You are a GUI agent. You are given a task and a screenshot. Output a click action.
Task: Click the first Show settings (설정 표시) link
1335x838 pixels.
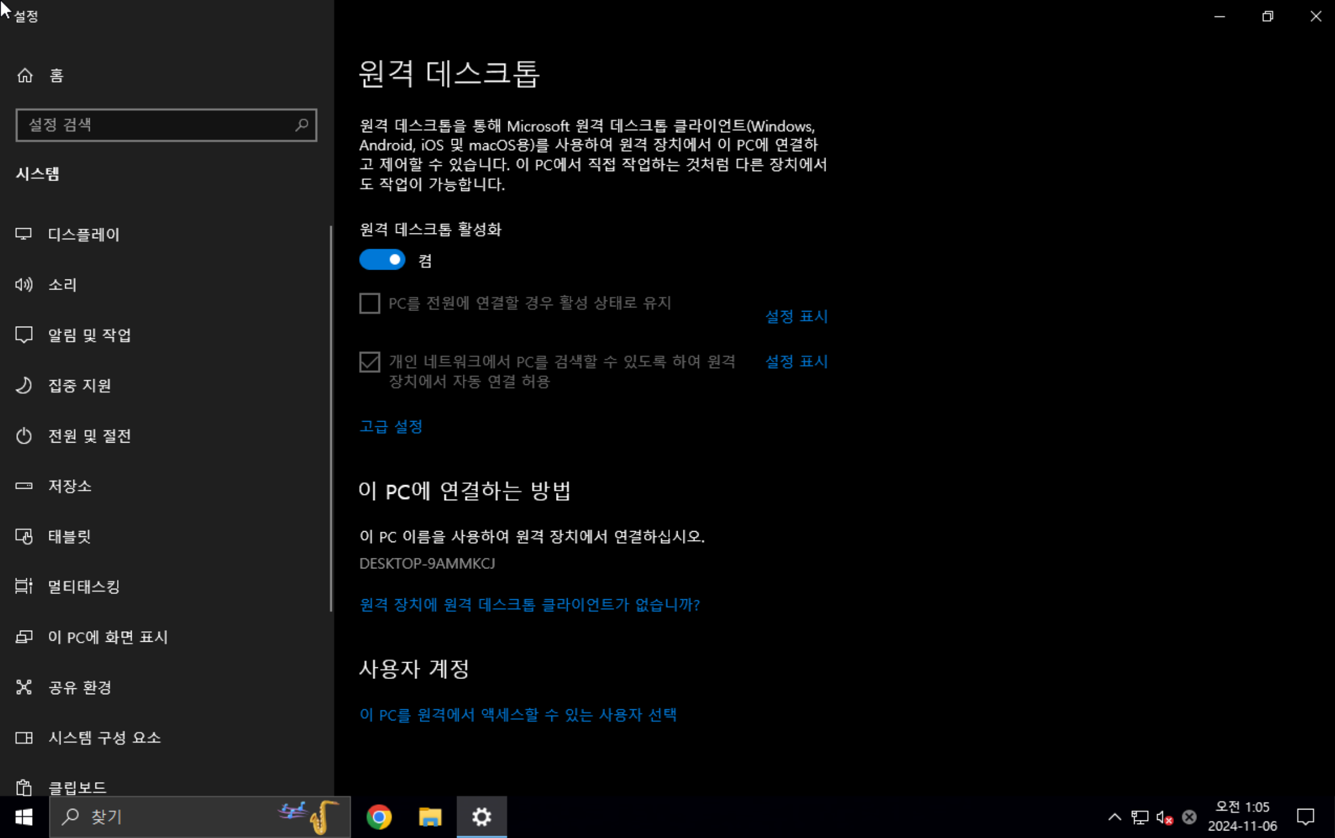click(x=796, y=316)
